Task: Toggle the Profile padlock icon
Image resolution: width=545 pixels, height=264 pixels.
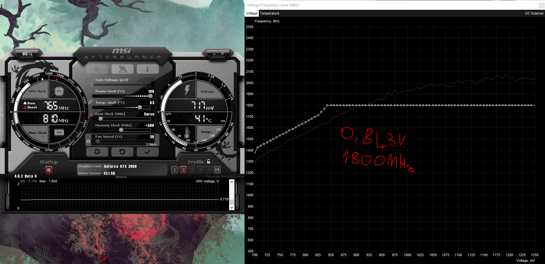Action: [x=209, y=161]
